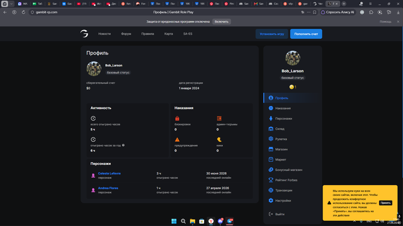Image resolution: width=403 pixels, height=226 pixels.
Task: Select the Наказания sidebar icon
Action: click(271, 108)
